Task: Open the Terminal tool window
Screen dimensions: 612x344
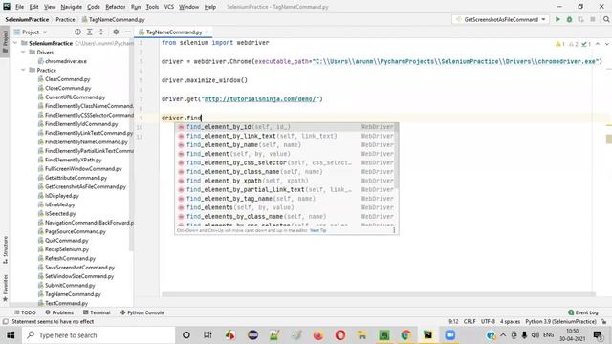Action: (x=97, y=312)
